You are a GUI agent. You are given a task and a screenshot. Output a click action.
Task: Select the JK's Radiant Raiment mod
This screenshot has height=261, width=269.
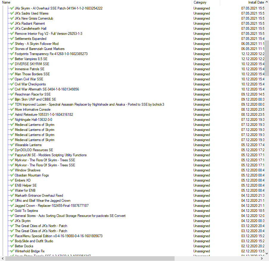(x=30, y=24)
